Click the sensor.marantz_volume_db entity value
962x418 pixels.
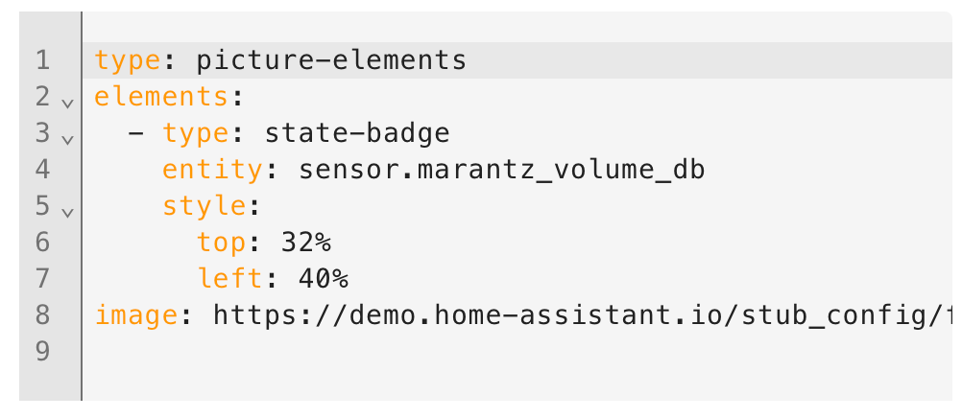coord(501,170)
